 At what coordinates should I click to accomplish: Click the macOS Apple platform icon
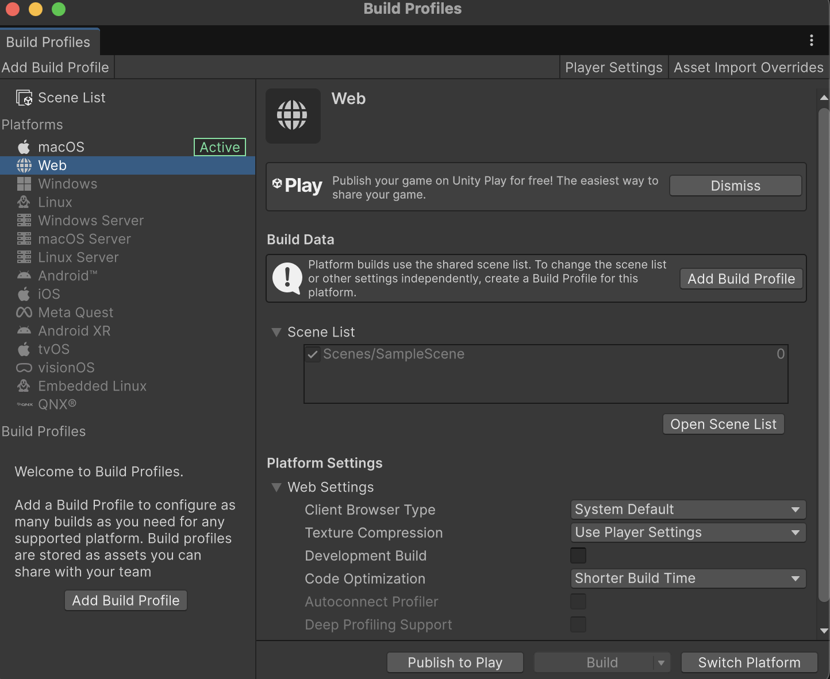coord(24,147)
